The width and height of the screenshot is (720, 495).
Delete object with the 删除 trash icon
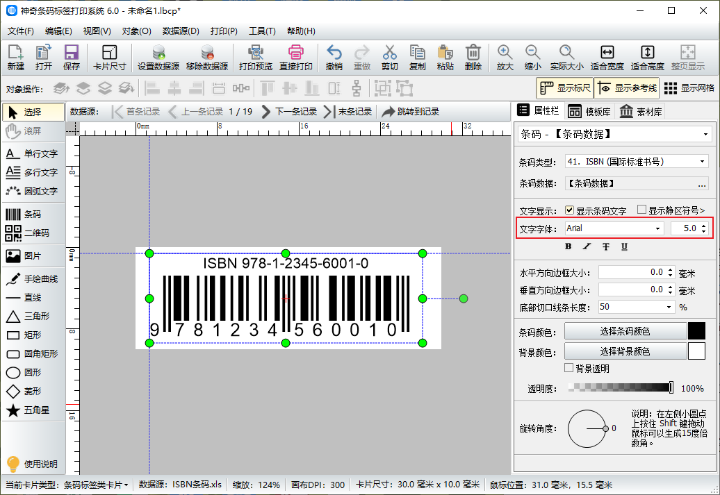tap(473, 58)
